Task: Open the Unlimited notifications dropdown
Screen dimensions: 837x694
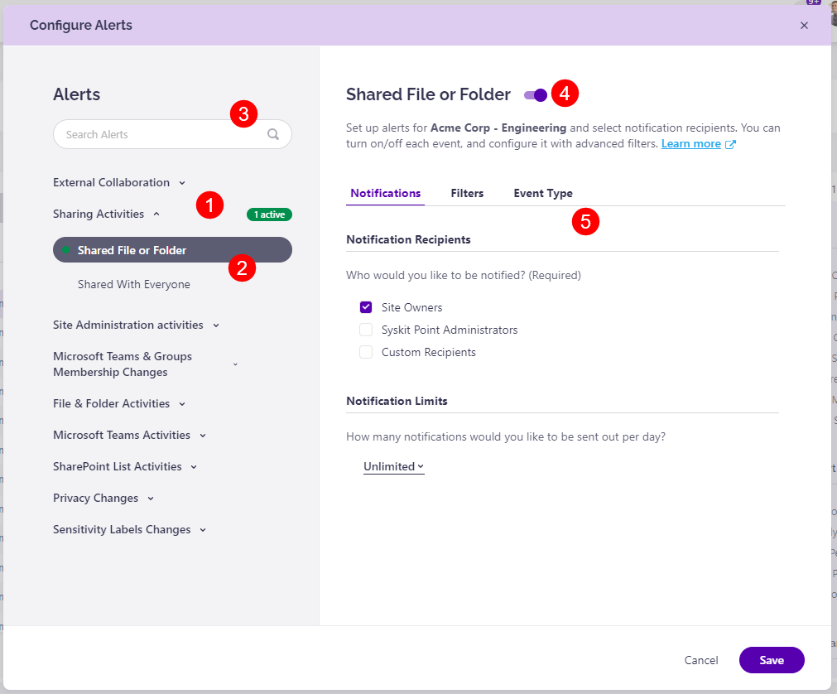Action: [392, 465]
